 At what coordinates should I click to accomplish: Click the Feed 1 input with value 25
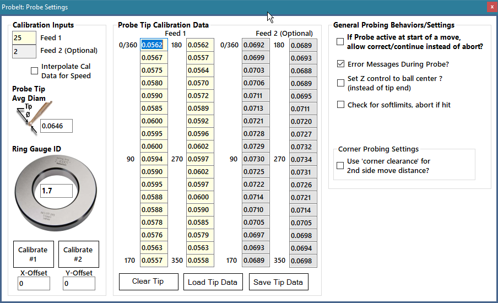pos(24,38)
